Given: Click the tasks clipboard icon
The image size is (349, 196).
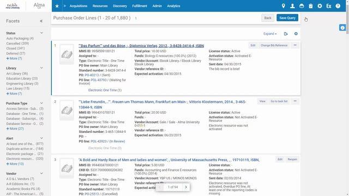Looking at the screenshot, I should (310, 6).
